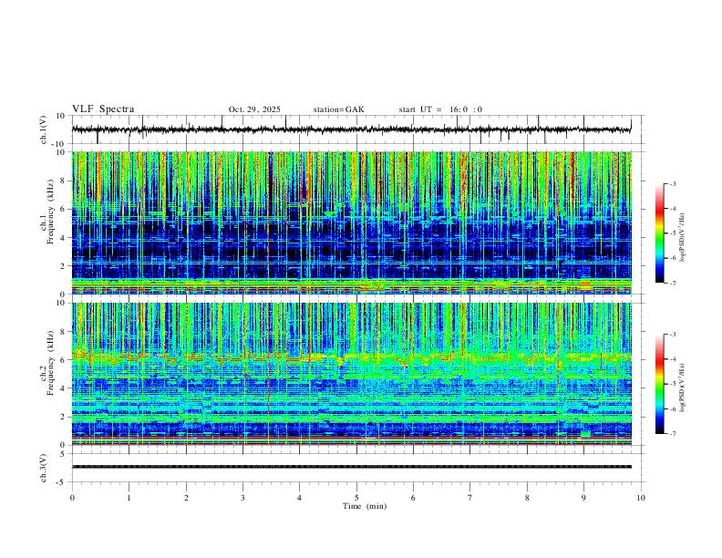Click the "9" tick on the time axis
This screenshot has width=722, height=558.
583,498
